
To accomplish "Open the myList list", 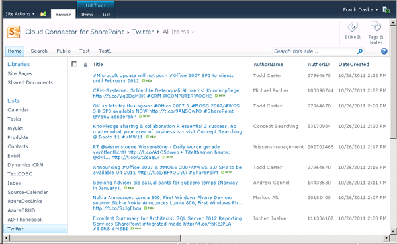I will (x=15, y=128).
